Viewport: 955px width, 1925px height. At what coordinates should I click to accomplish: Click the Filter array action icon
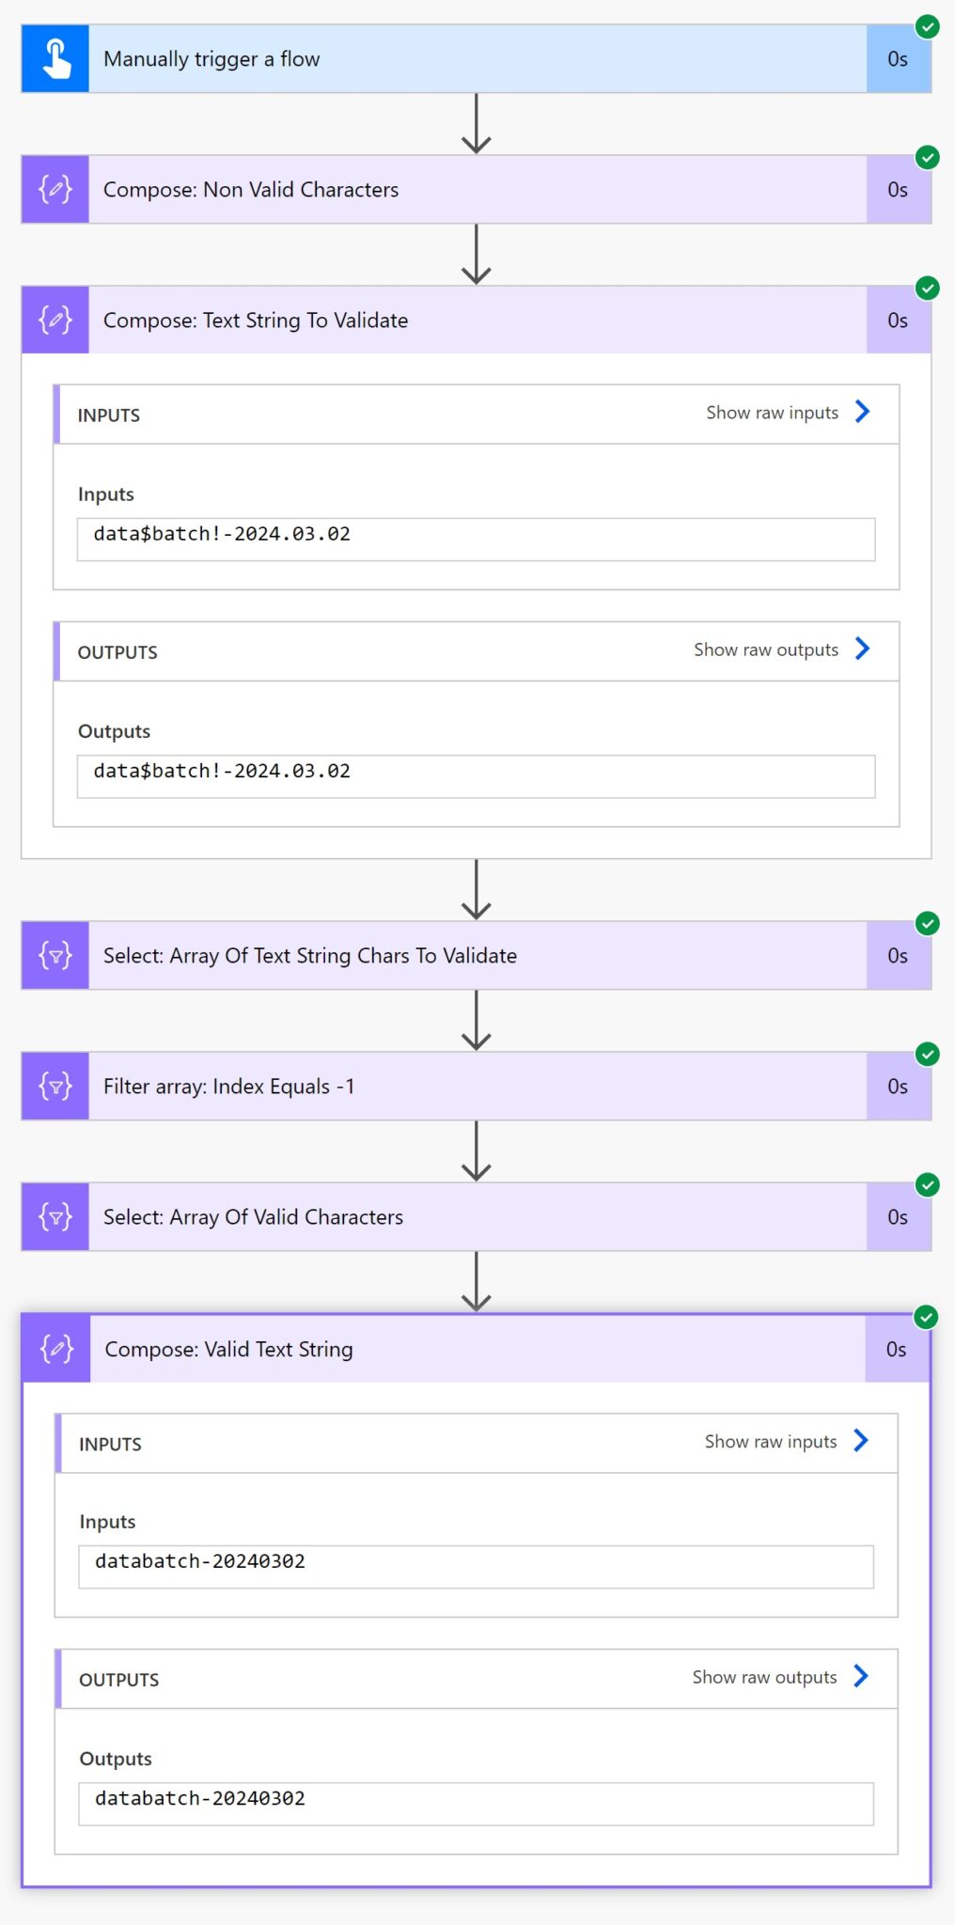coord(55,1087)
